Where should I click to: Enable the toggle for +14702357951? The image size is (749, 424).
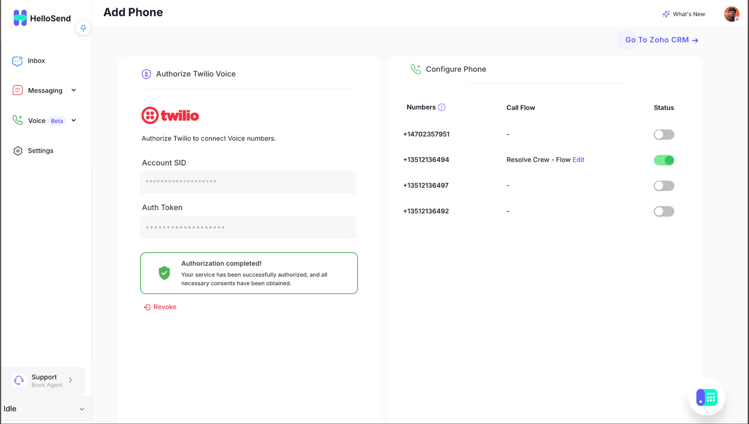tap(664, 135)
